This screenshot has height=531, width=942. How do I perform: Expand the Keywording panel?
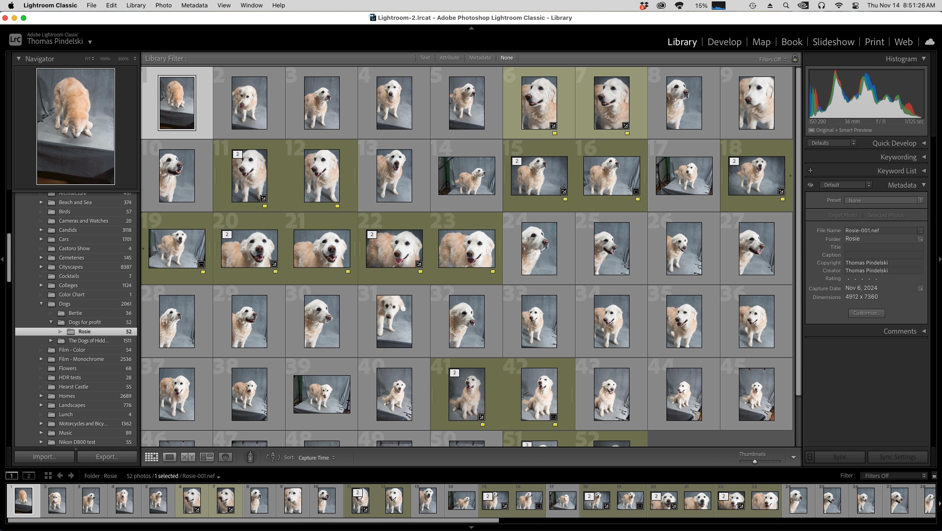tap(924, 157)
